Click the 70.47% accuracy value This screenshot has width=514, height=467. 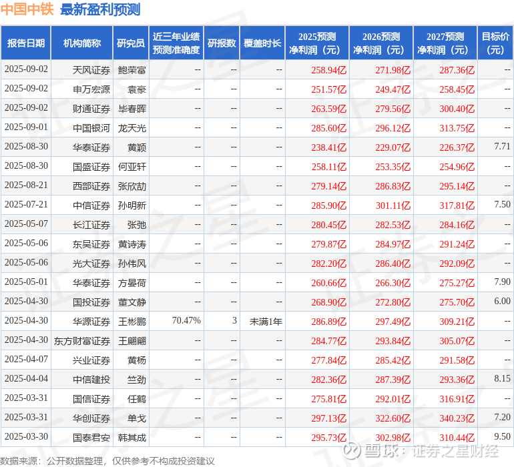(x=186, y=320)
